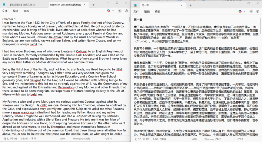
Task: Click underlined word 'wandring' in left text
Action: click(27, 112)
